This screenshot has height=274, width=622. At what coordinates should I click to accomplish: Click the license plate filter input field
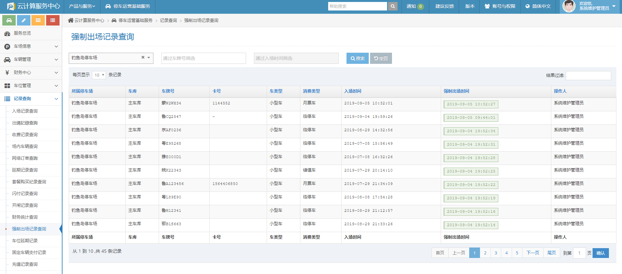(203, 58)
